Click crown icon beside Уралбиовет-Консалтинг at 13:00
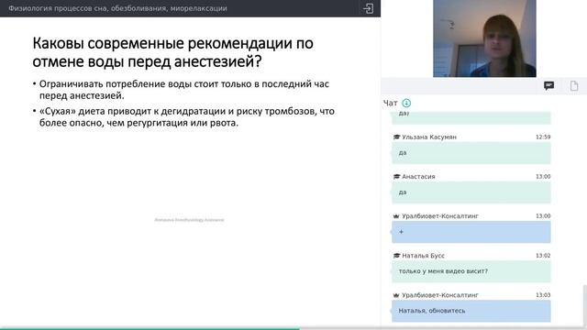The width and height of the screenshot is (587, 330). point(396,216)
